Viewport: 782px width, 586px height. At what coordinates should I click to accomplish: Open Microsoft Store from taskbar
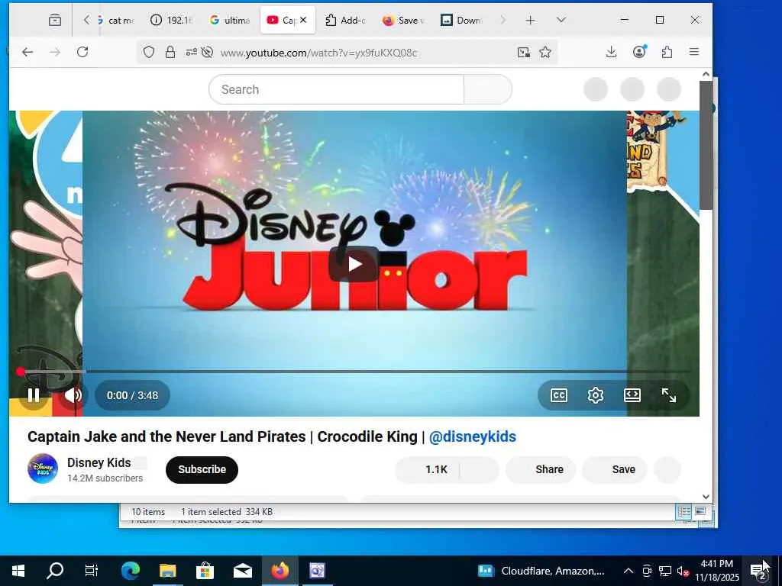205,571
